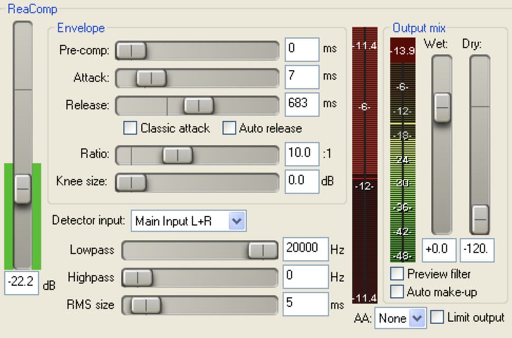The image size is (512, 338).
Task: Click the Pre-comp ms value field
Action: click(x=302, y=50)
